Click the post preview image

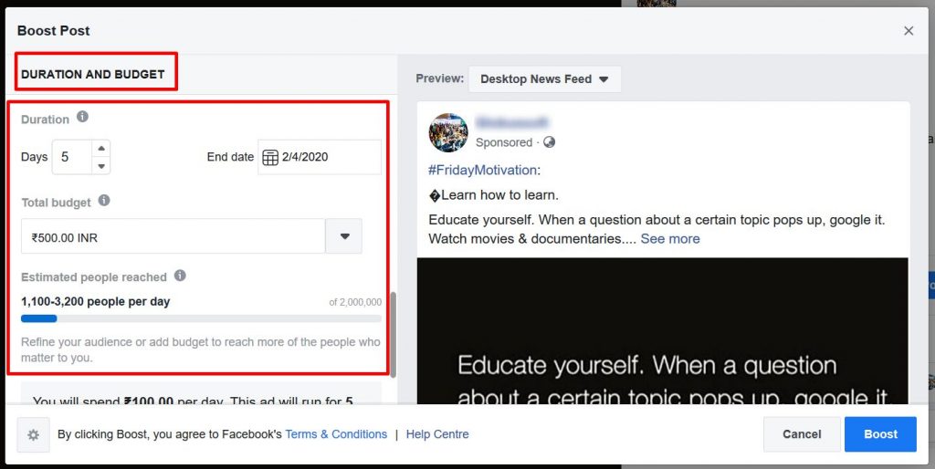tap(663, 330)
